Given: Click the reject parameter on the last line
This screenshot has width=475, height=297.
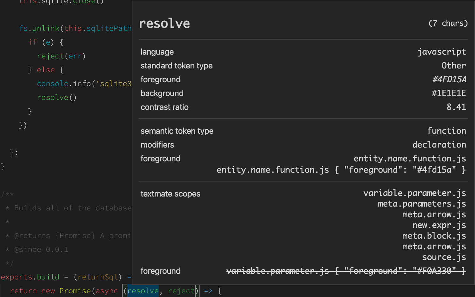Looking at the screenshot, I should click(x=181, y=291).
